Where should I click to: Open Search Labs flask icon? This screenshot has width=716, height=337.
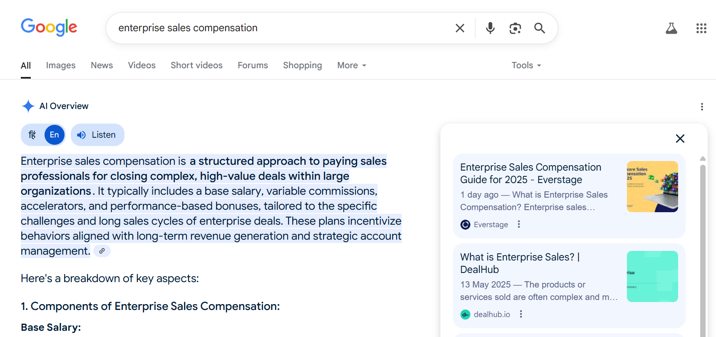[671, 28]
